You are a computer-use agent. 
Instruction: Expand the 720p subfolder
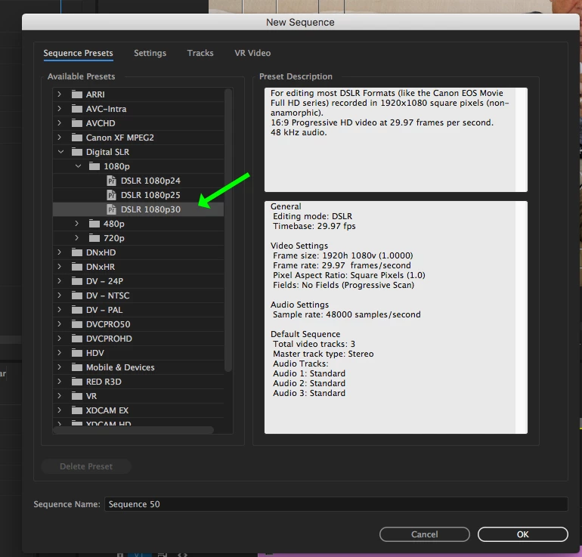pyautogui.click(x=77, y=238)
